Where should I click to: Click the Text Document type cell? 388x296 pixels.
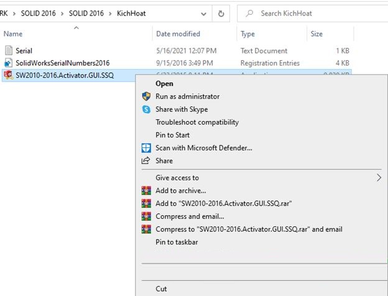264,51
